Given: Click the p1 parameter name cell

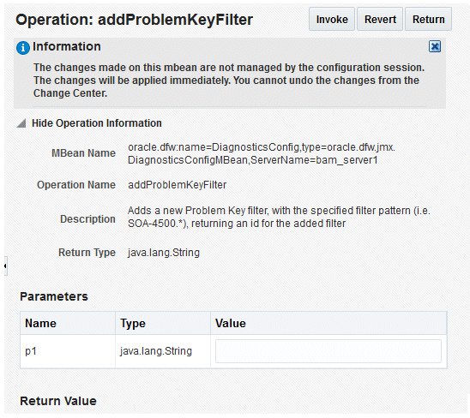Looking at the screenshot, I should [x=68, y=351].
